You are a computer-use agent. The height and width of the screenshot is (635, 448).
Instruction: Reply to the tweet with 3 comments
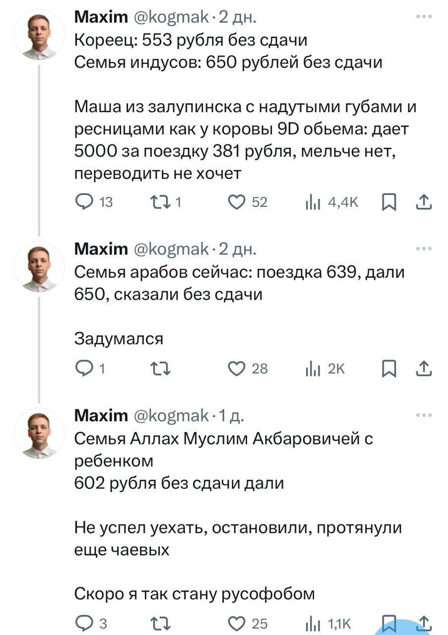point(83,624)
